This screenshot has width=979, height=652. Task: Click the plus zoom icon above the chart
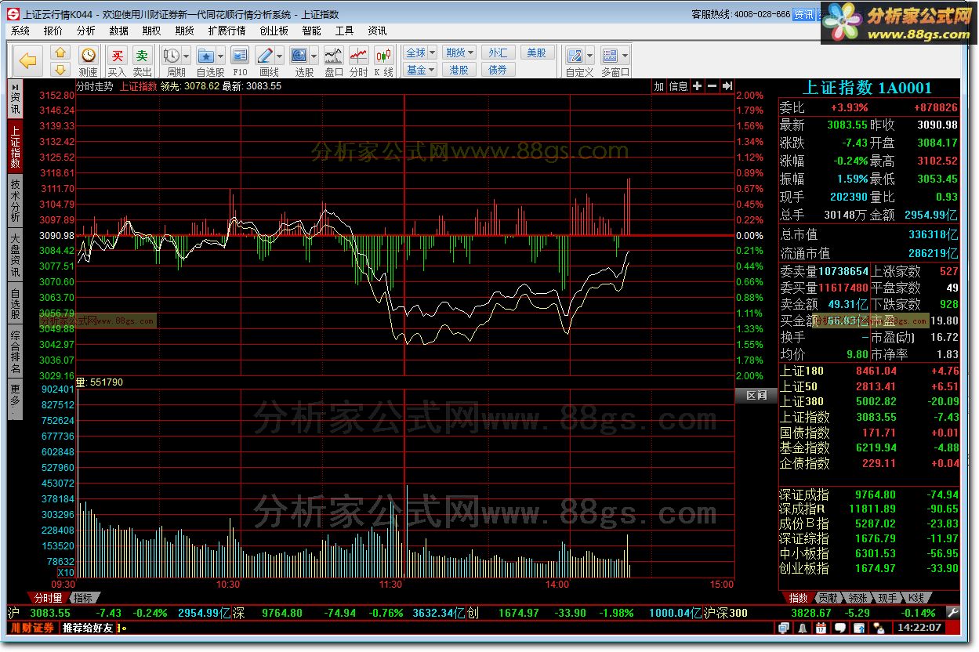point(698,86)
